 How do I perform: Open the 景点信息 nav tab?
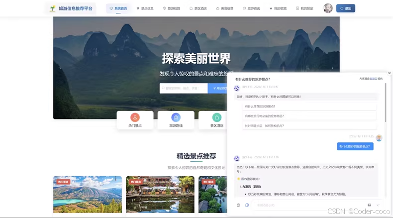[145, 8]
